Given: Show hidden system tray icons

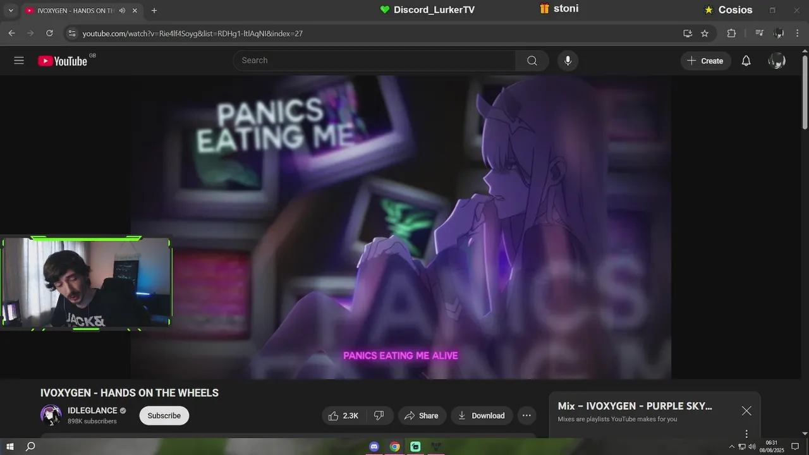Looking at the screenshot, I should coord(732,447).
